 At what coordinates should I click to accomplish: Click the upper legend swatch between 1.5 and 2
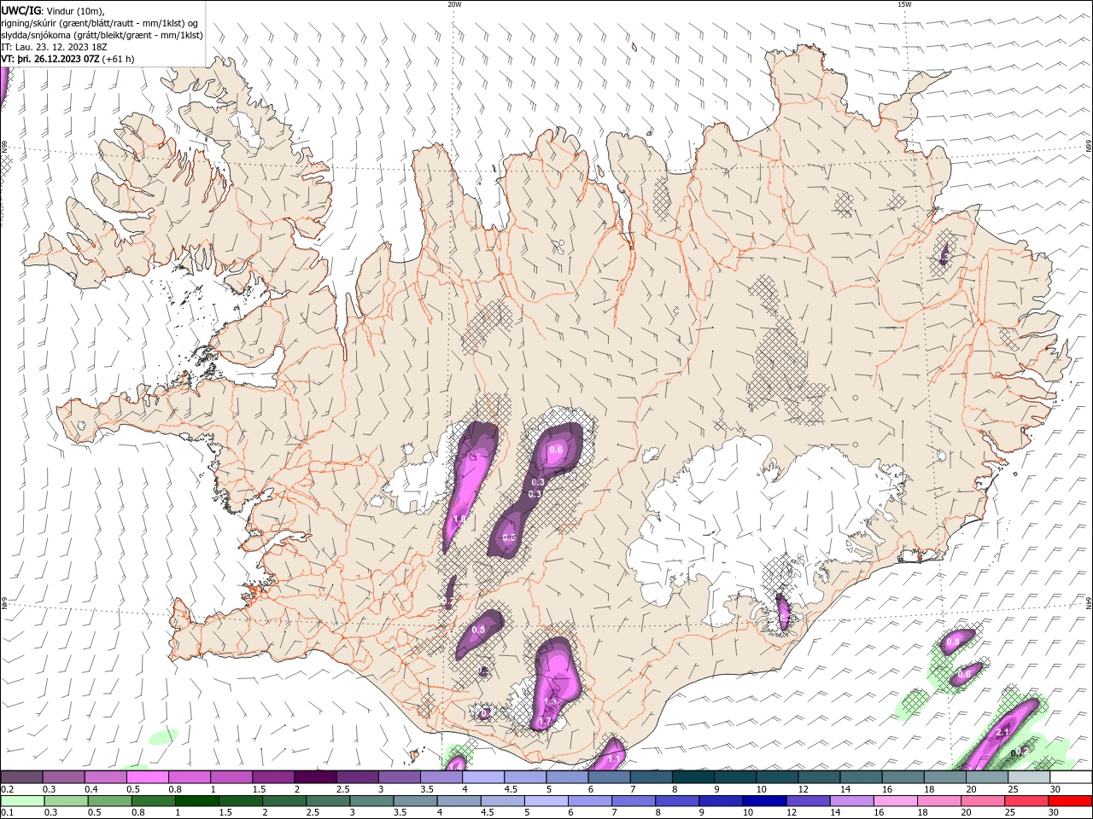(x=272, y=776)
